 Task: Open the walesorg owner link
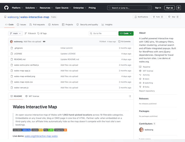[x=13, y=17]
